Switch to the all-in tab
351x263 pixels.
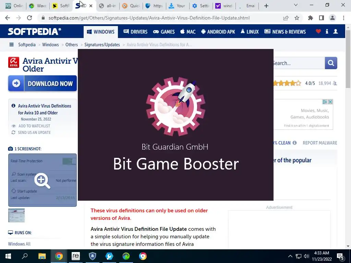(108, 6)
